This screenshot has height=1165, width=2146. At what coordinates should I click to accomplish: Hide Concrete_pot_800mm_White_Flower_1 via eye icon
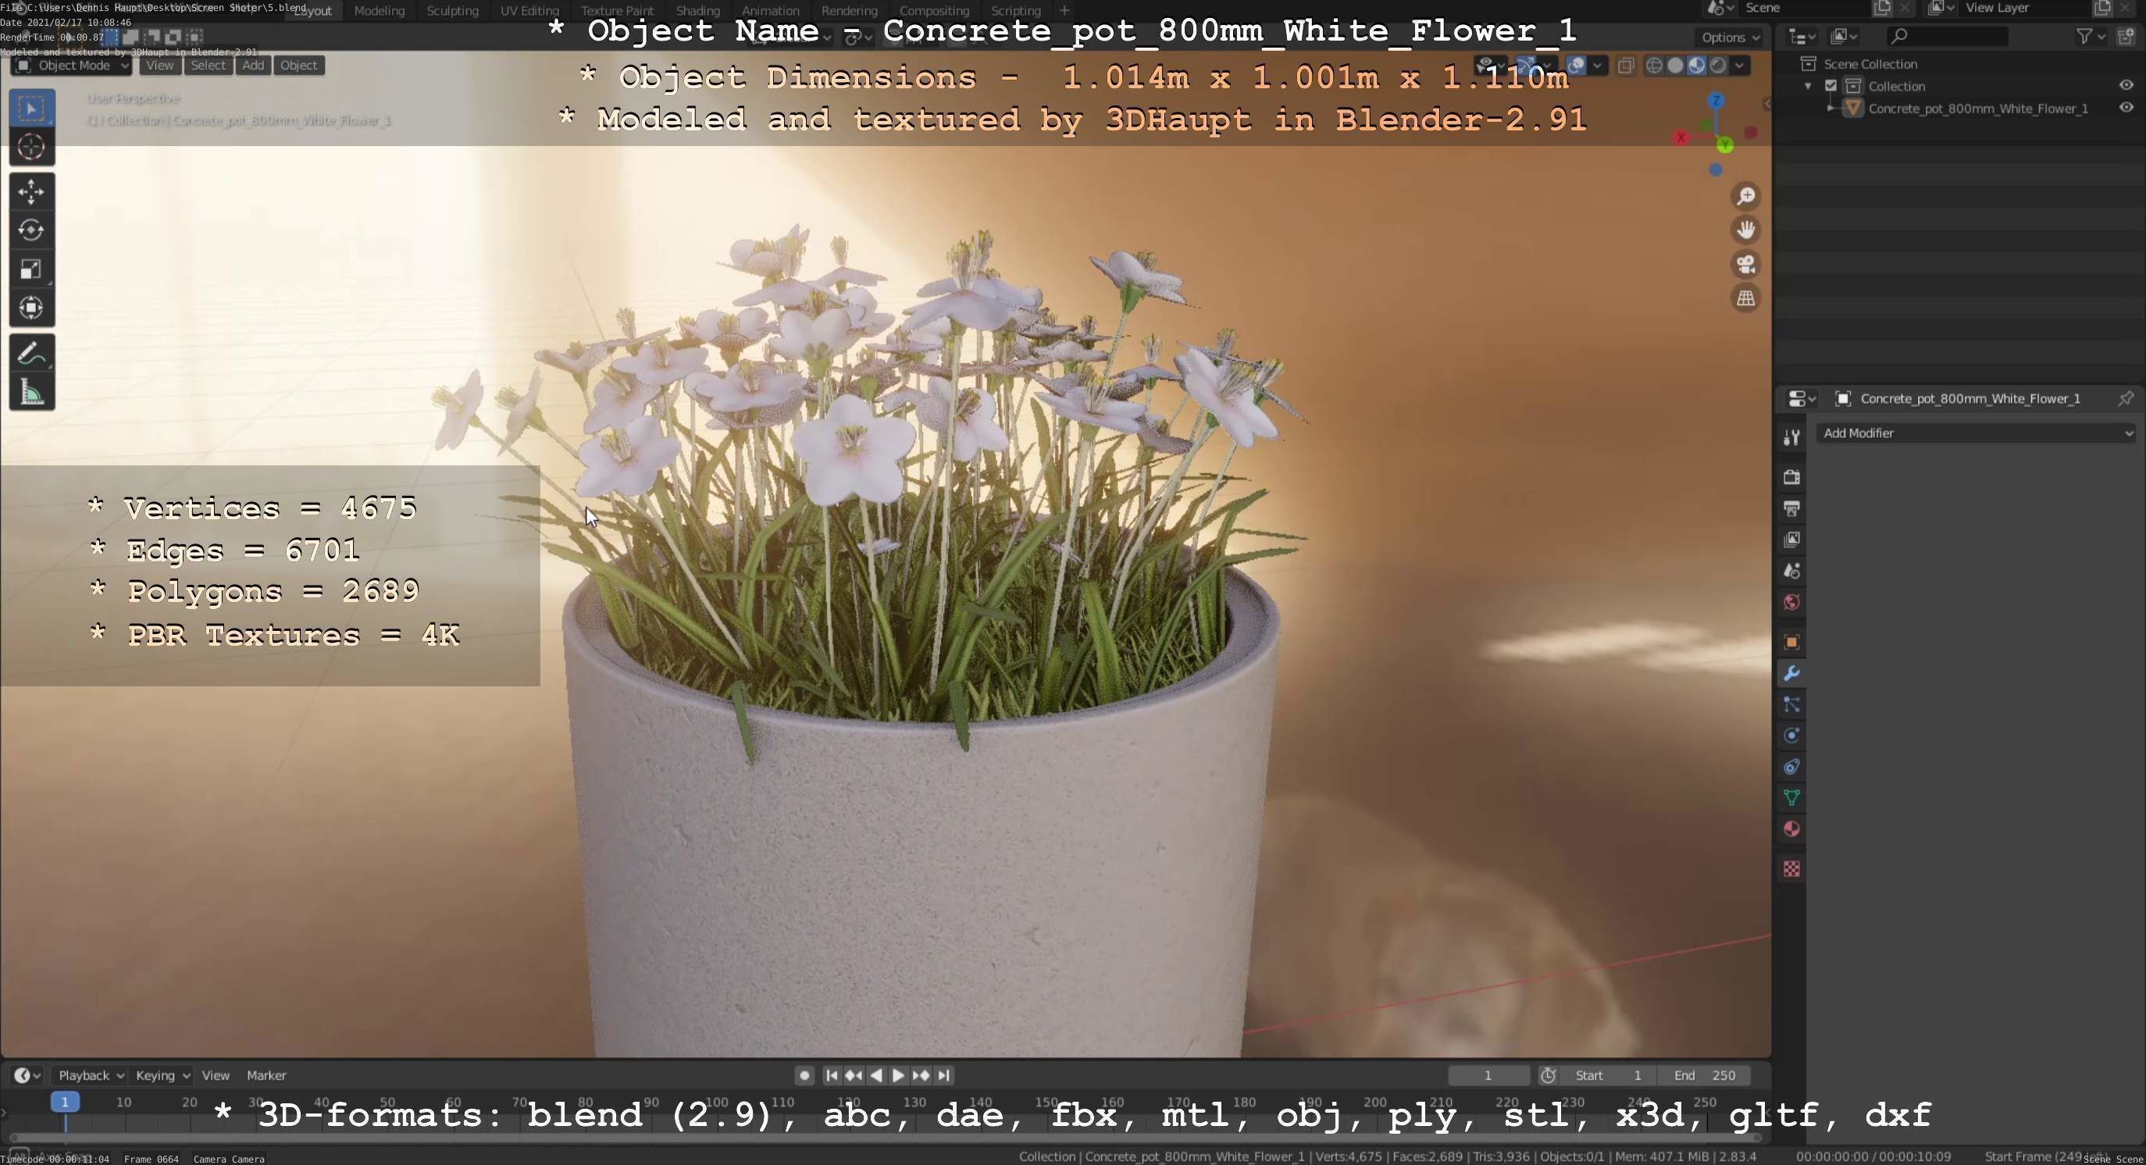(2126, 108)
